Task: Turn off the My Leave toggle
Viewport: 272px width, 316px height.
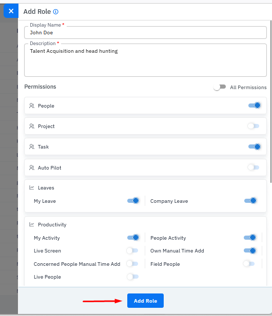Action: click(x=133, y=201)
